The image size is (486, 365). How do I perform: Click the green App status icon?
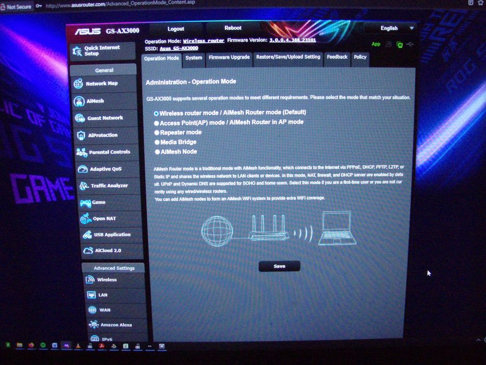tap(376, 44)
